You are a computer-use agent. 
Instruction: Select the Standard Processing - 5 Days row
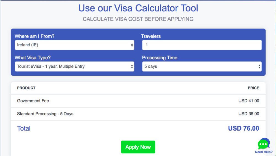pyautogui.click(x=138, y=114)
